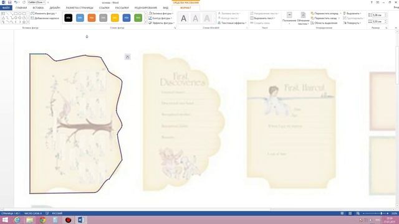The image size is (399, 224).
Task: Open the Windows Start button
Action: click(x=5, y=220)
